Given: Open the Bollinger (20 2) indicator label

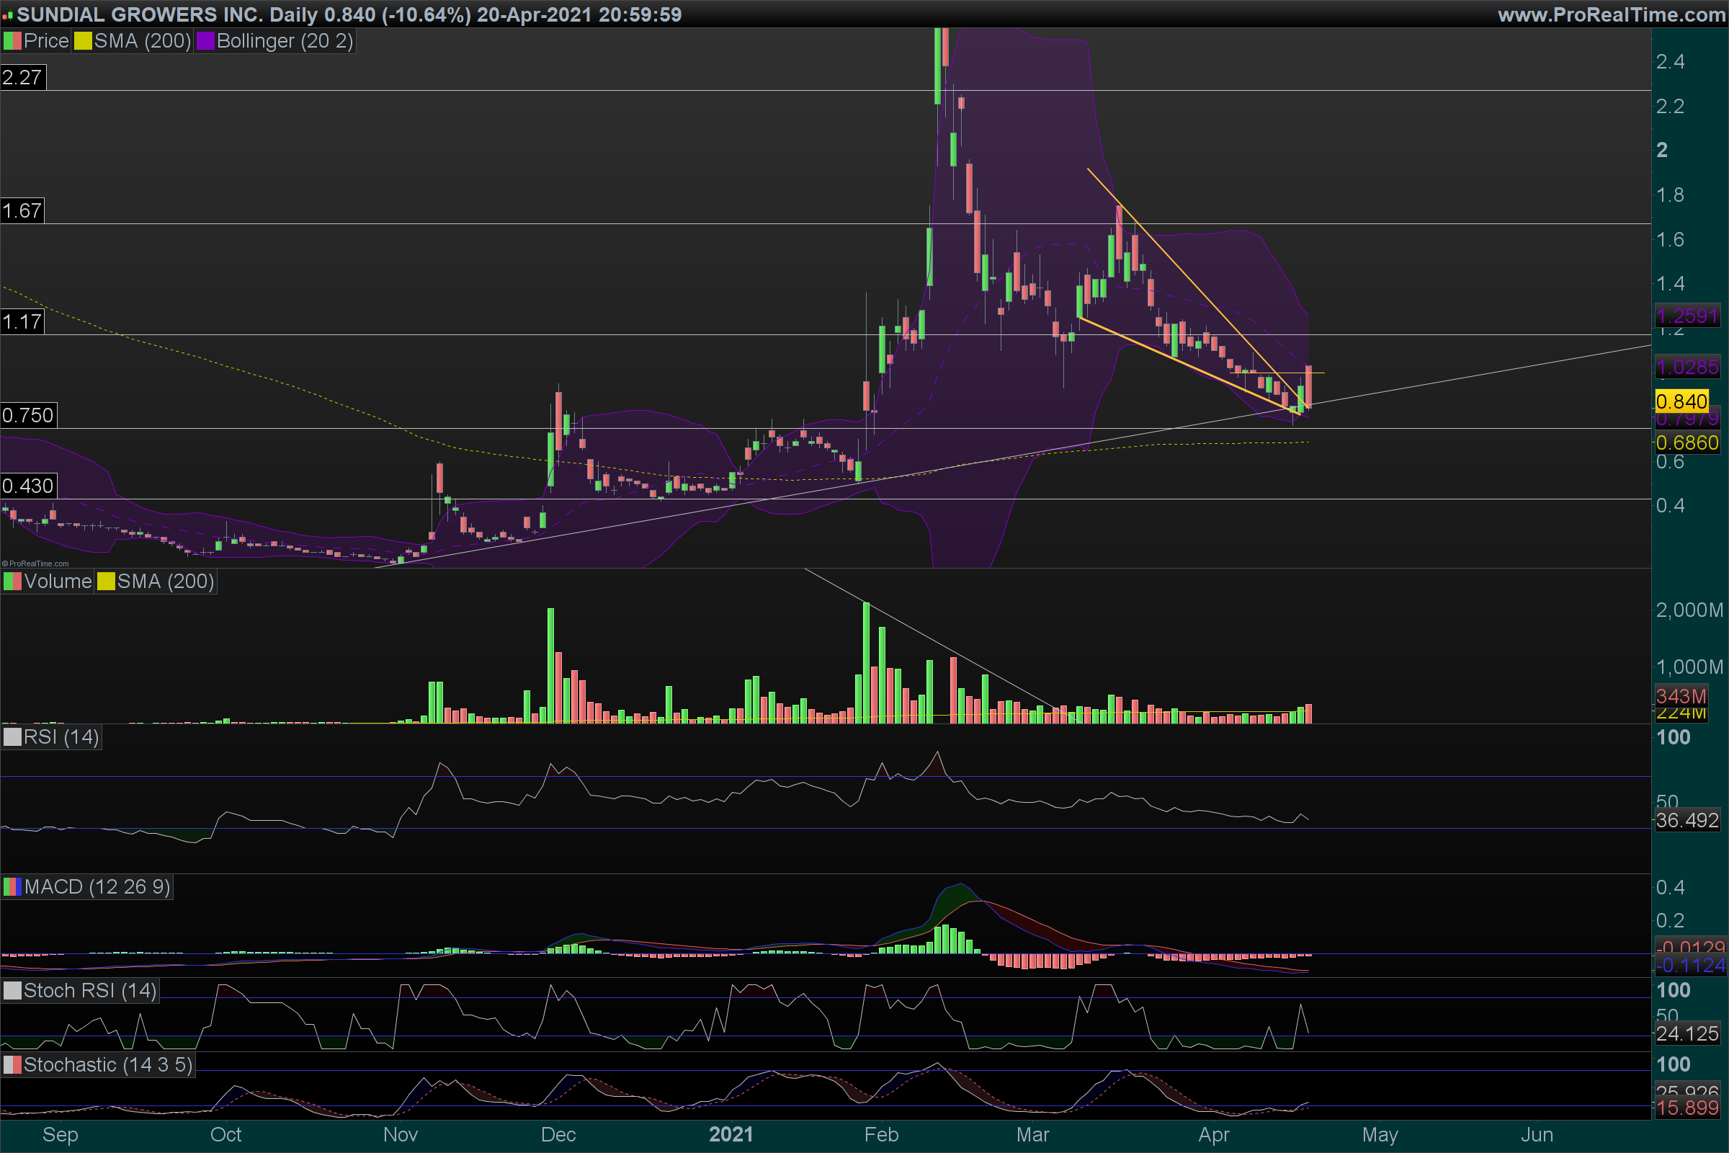Looking at the screenshot, I should 285,41.
